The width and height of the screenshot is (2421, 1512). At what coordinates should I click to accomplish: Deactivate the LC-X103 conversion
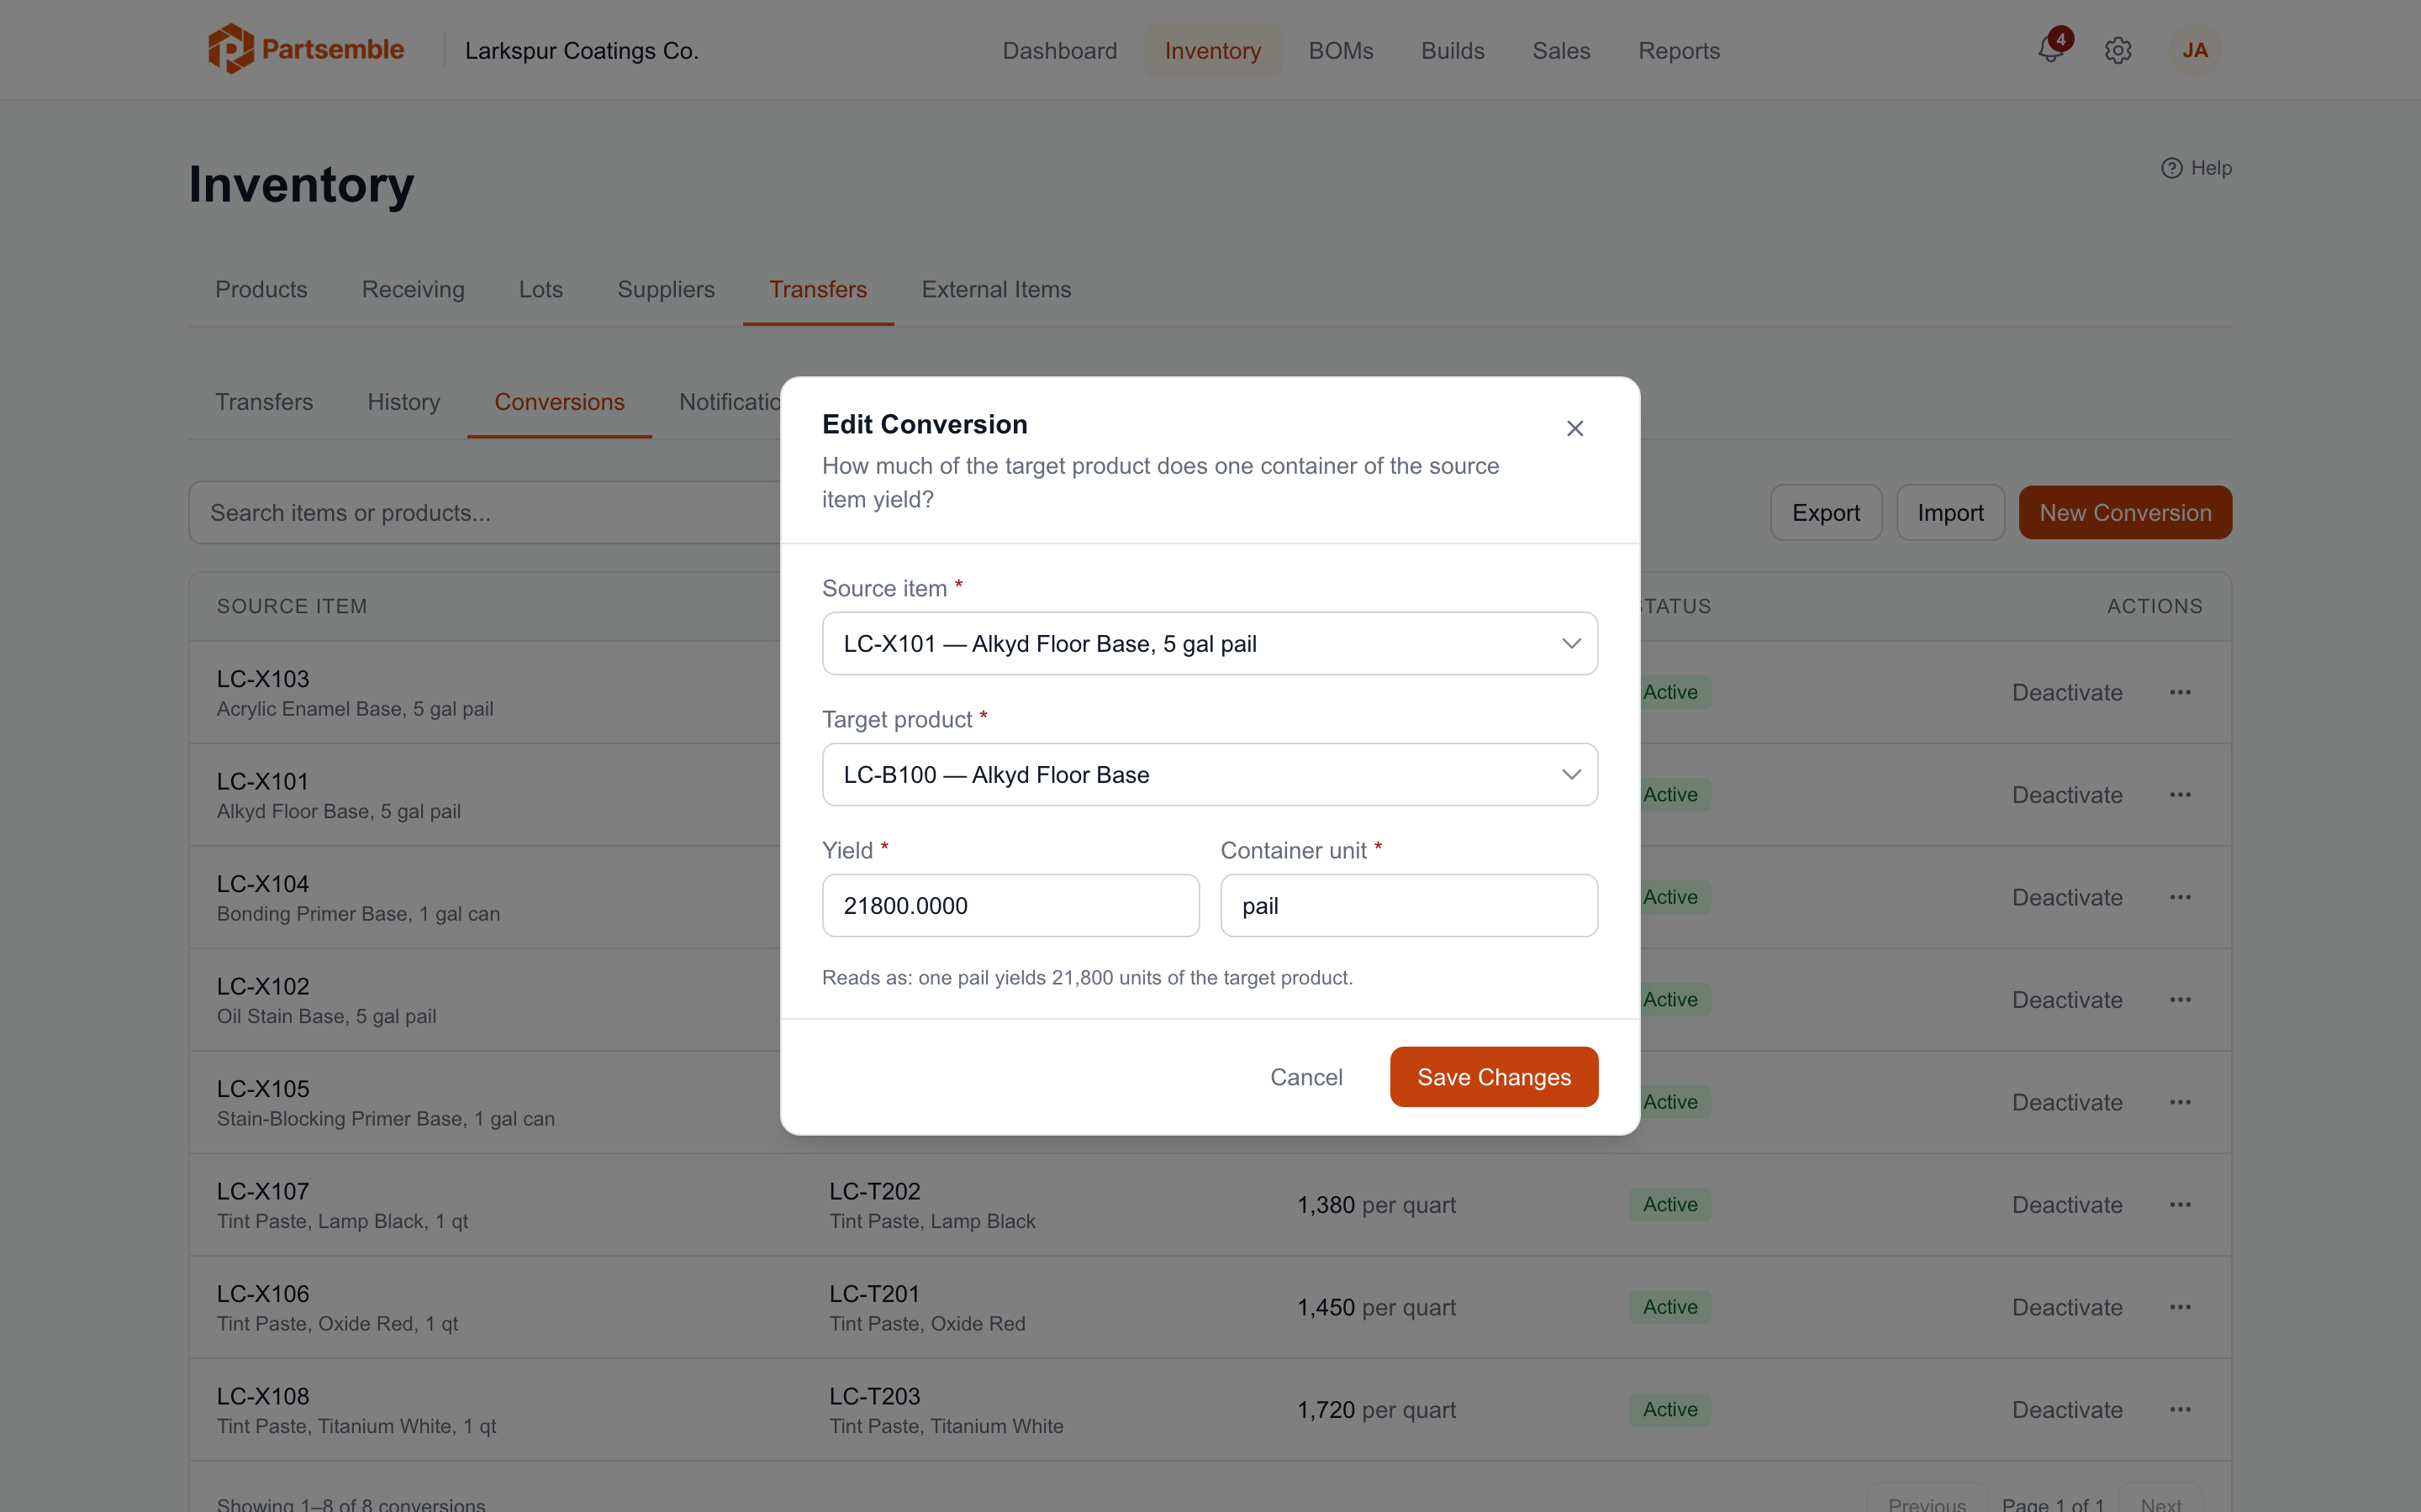click(x=2067, y=692)
